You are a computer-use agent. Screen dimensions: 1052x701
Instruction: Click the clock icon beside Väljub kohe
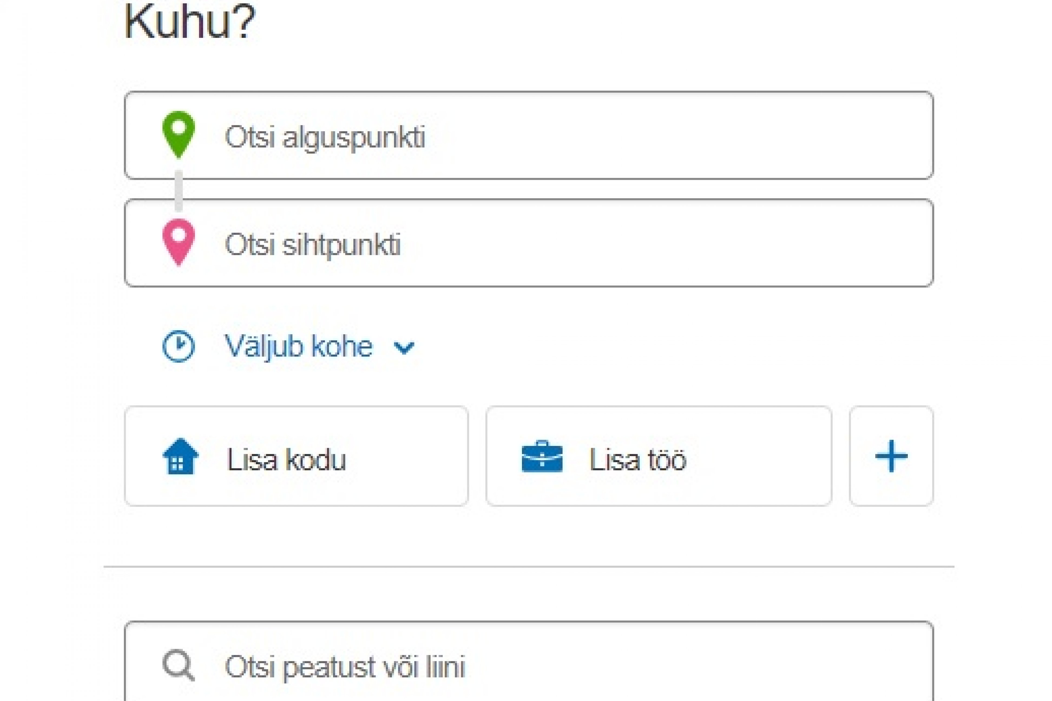(179, 346)
